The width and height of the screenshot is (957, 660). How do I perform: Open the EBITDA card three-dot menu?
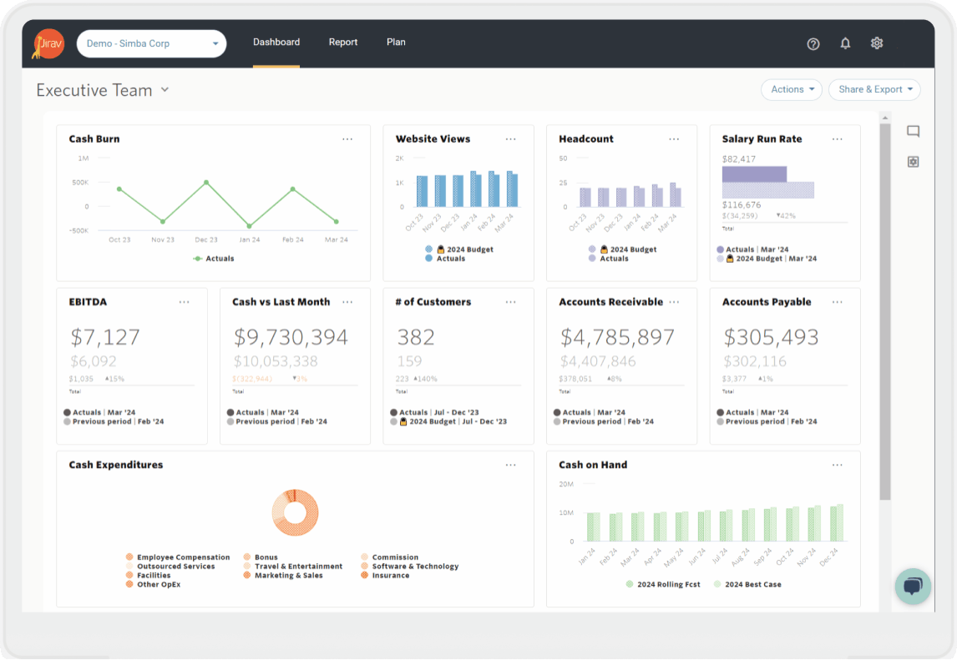click(184, 302)
